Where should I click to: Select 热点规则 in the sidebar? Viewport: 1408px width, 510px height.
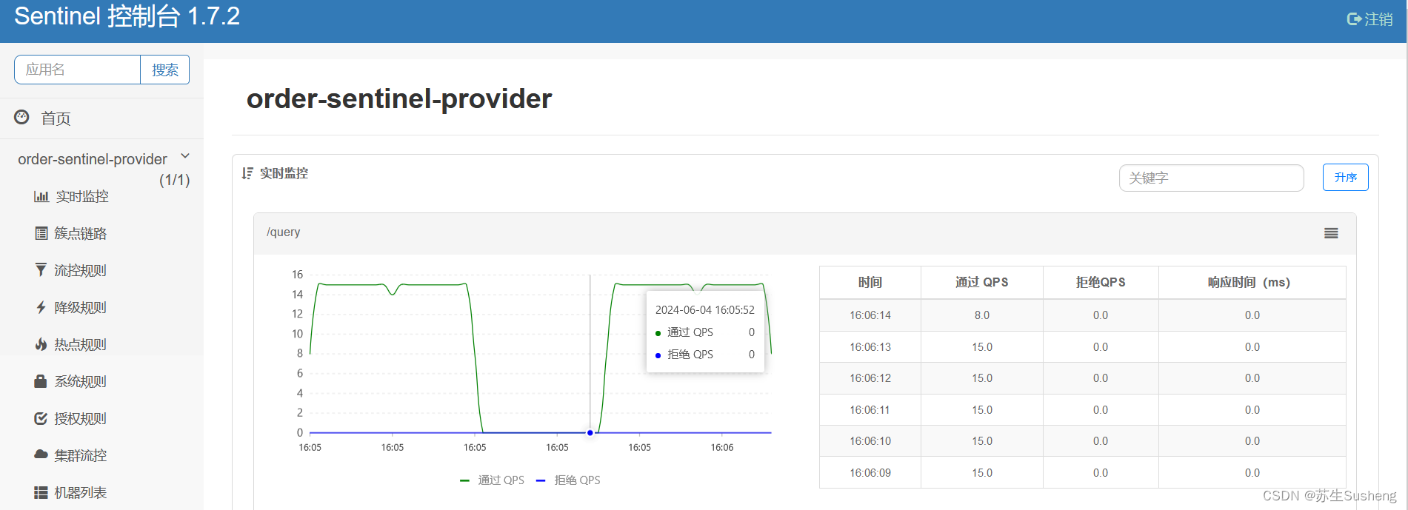[81, 344]
